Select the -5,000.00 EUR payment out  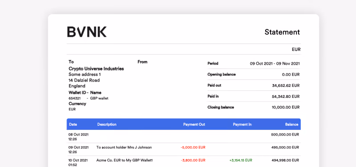tap(193, 148)
